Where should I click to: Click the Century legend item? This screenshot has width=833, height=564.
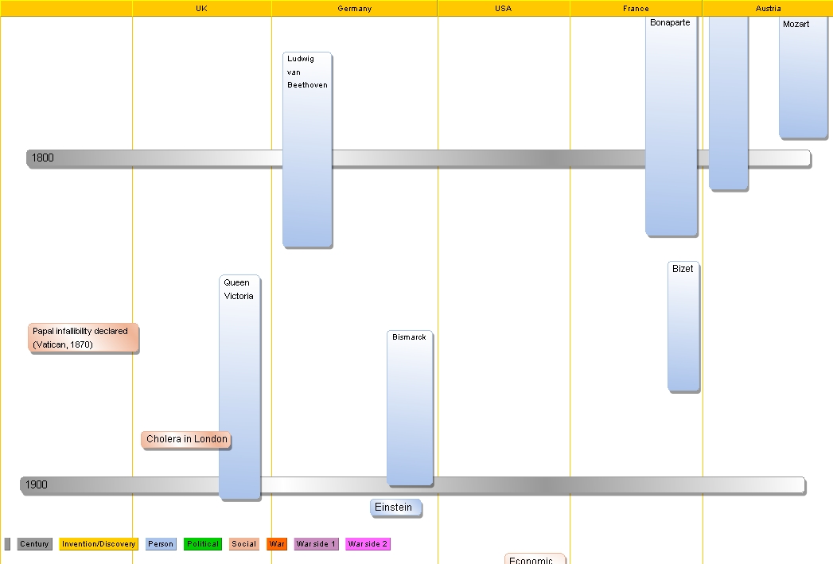point(34,544)
